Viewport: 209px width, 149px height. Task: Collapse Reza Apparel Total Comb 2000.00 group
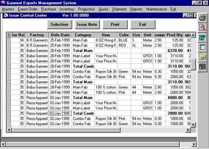(8, 114)
